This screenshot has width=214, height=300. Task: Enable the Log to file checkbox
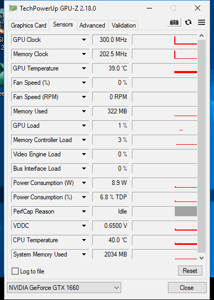(x=15, y=271)
